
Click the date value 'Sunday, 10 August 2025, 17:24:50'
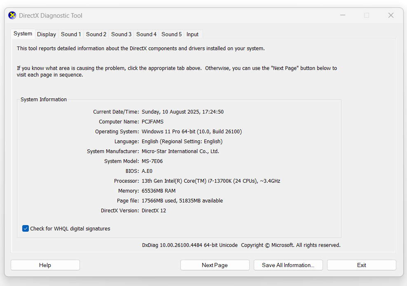[x=182, y=112]
